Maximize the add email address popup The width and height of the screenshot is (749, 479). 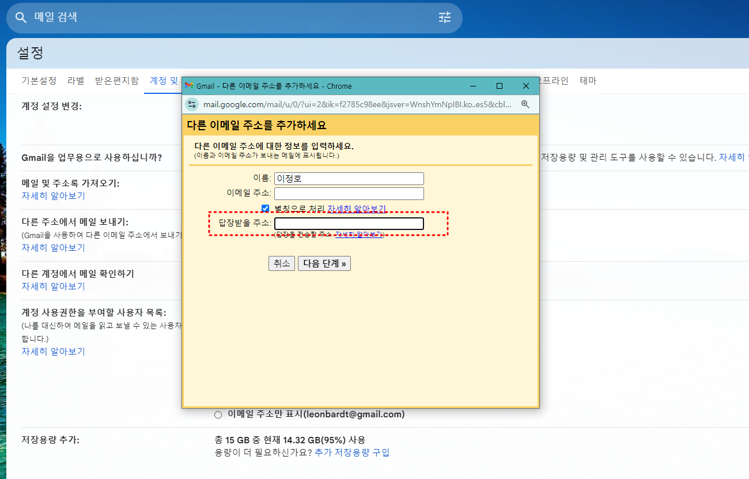click(500, 86)
